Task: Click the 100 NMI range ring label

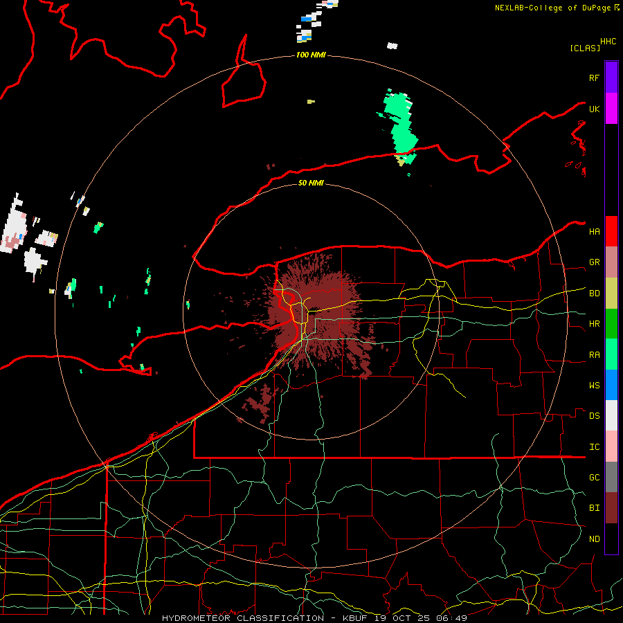Action: tap(311, 55)
